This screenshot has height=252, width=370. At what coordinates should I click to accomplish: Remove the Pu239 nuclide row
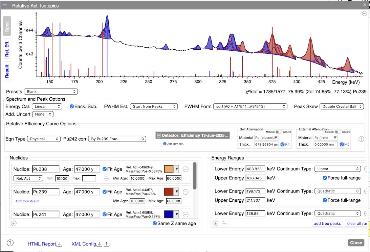tap(186, 192)
